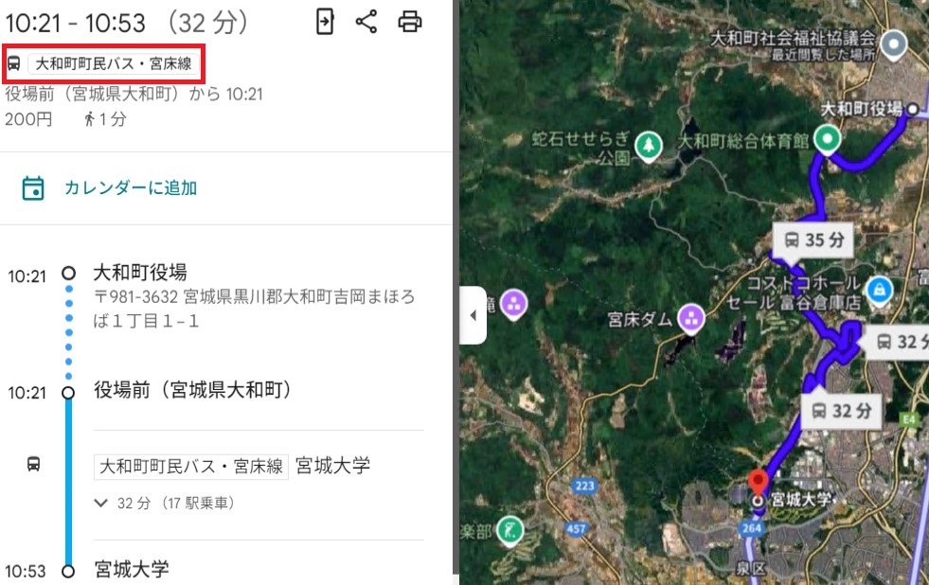Click the 大和町役場 starting point entry
This screenshot has height=585, width=929.
click(x=140, y=273)
